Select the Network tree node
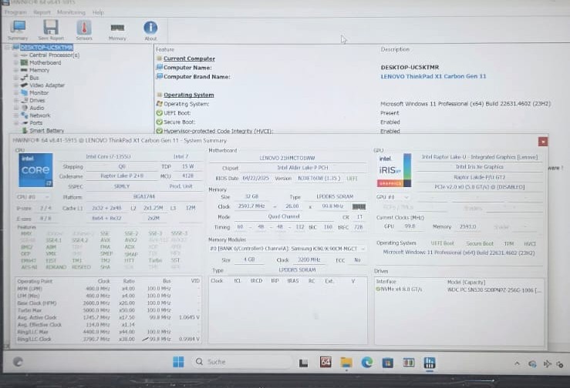This screenshot has width=570, height=388. [x=39, y=115]
